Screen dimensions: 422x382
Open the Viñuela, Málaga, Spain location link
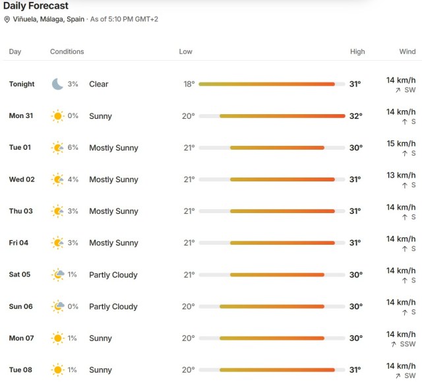(48, 19)
